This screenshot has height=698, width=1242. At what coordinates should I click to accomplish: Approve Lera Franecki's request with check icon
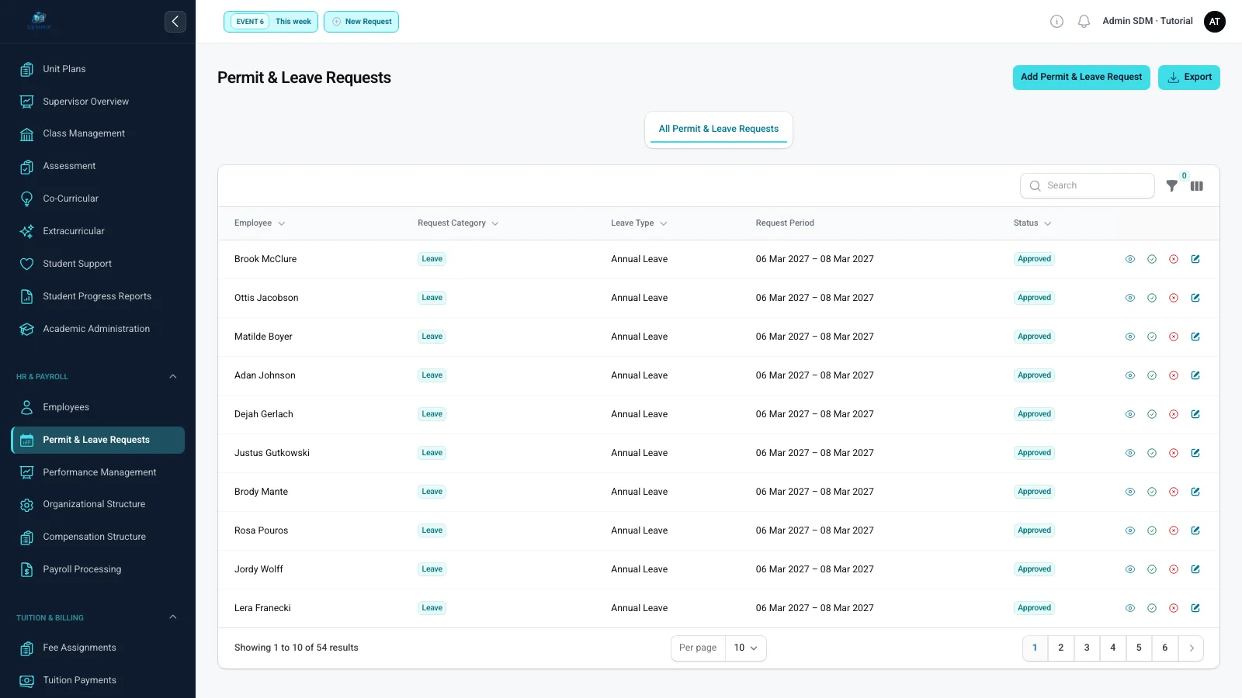coord(1152,608)
